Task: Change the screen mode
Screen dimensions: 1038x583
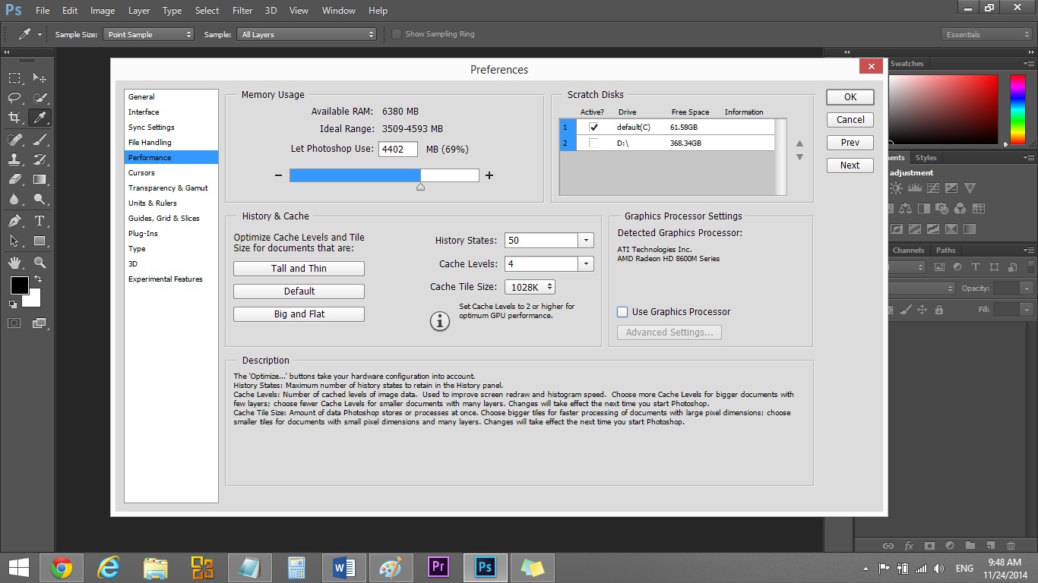Action: click(x=40, y=323)
